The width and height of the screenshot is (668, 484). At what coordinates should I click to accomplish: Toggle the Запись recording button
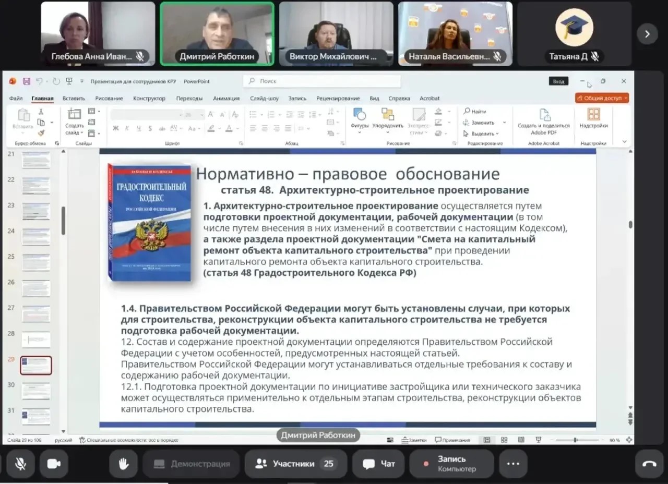451,464
